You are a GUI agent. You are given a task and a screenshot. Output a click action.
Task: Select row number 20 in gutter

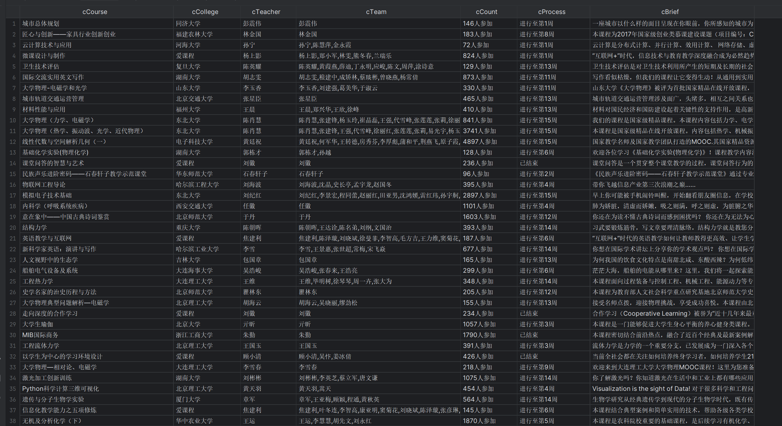[13, 228]
